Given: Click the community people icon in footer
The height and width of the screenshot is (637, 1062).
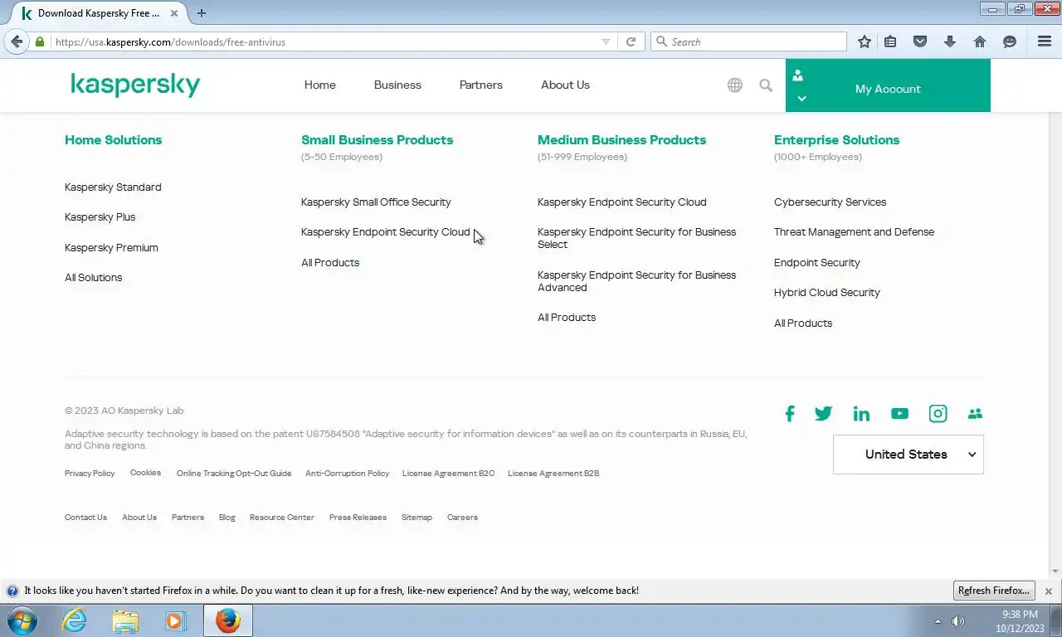Looking at the screenshot, I should pos(975,414).
